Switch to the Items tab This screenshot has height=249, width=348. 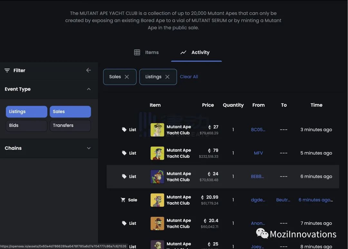pyautogui.click(x=147, y=53)
